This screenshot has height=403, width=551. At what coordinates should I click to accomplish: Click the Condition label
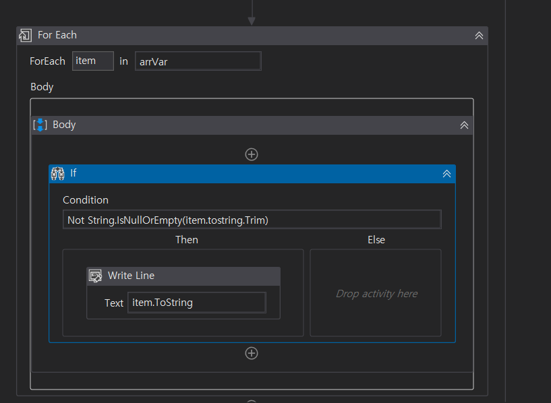(x=86, y=200)
